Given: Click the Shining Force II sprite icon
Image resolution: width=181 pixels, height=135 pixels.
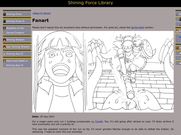Looking at the screenshot, I should pos(4,21).
